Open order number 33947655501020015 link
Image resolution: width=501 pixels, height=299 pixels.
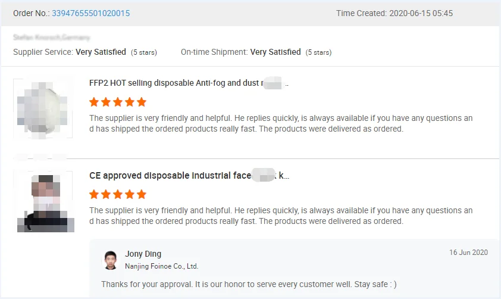click(x=90, y=13)
